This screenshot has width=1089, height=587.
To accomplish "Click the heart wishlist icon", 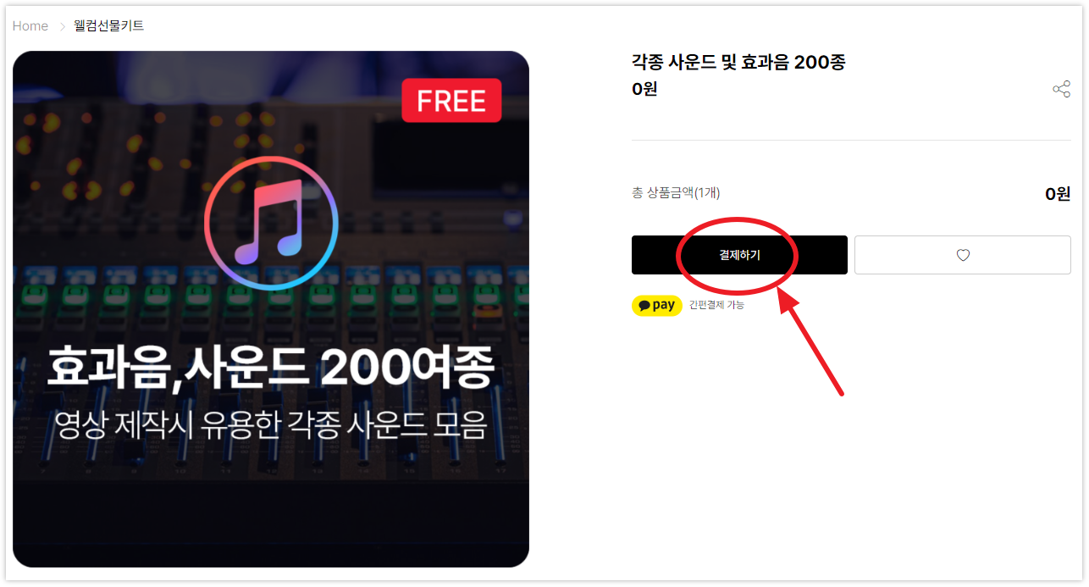I will pos(963,255).
